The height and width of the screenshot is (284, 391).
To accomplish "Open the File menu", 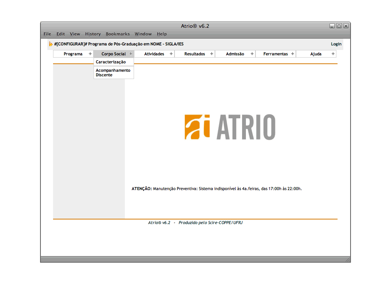I will click(x=47, y=34).
